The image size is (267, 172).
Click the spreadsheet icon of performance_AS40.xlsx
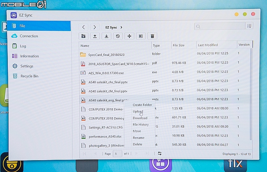pos(83,136)
